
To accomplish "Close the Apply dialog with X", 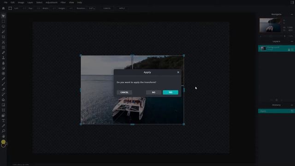I will pyautogui.click(x=178, y=72).
